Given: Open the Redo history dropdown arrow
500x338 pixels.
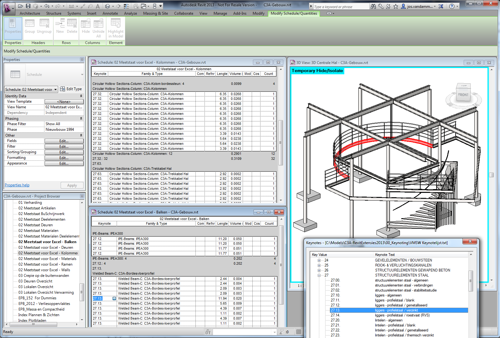Looking at the screenshot, I should point(63,6).
